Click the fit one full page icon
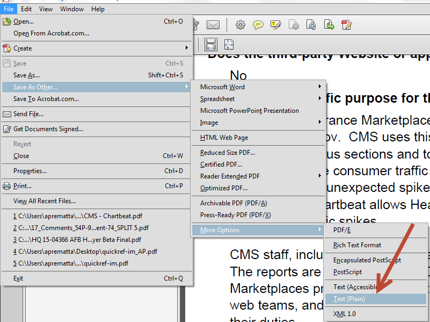 pos(229,45)
